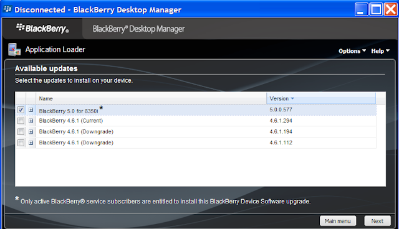Viewport: 399px width, 229px height.
Task: Check the 4.6.1.194 Downgrade checkbox
Action: [x=21, y=131]
